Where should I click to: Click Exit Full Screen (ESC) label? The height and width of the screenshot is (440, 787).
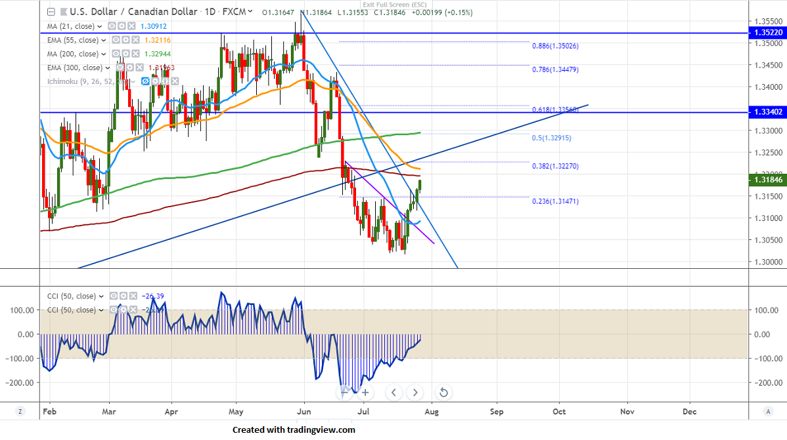coord(395,5)
